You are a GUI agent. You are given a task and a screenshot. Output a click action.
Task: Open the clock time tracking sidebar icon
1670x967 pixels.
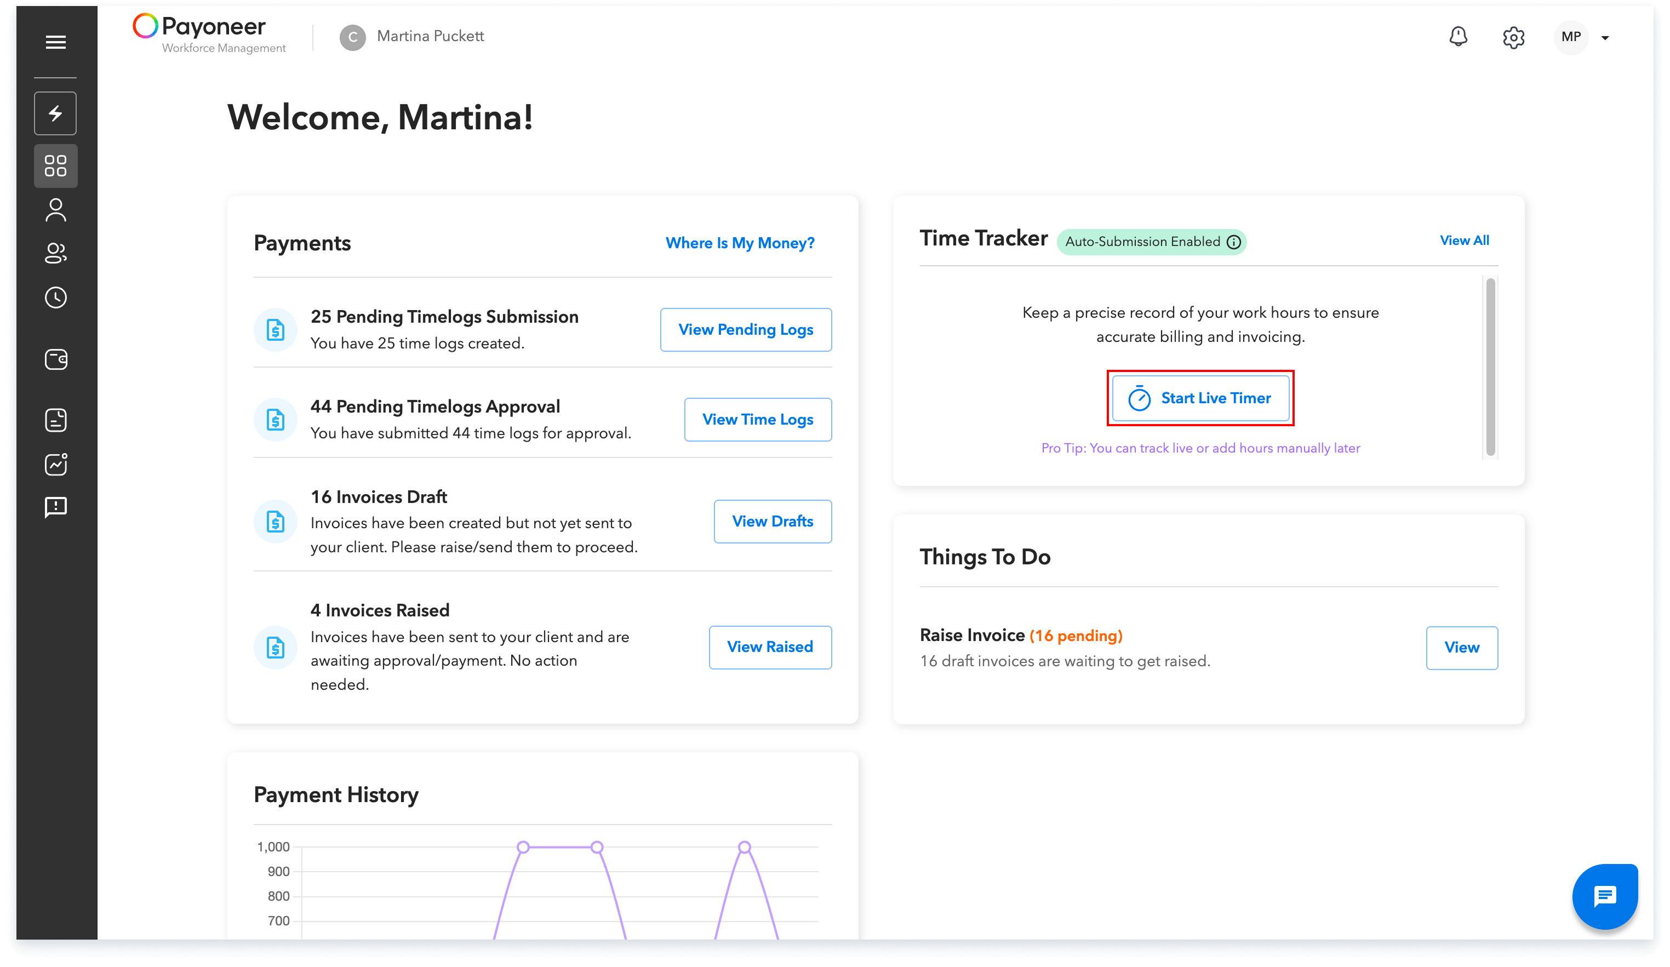(56, 297)
